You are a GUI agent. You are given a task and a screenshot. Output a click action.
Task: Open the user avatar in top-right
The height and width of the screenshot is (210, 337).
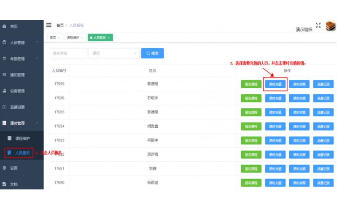(x=331, y=26)
